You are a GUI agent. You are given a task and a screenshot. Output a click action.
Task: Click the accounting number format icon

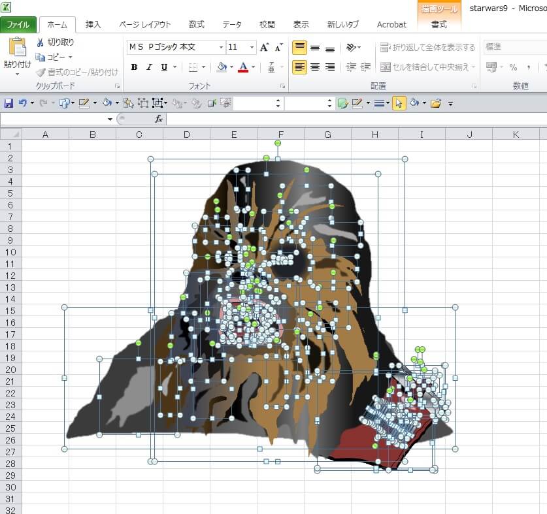(491, 67)
